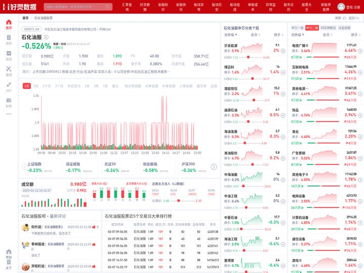Add 渔业 sector plus icon
This screenshot has height=273, width=364.
tap(360, 137)
